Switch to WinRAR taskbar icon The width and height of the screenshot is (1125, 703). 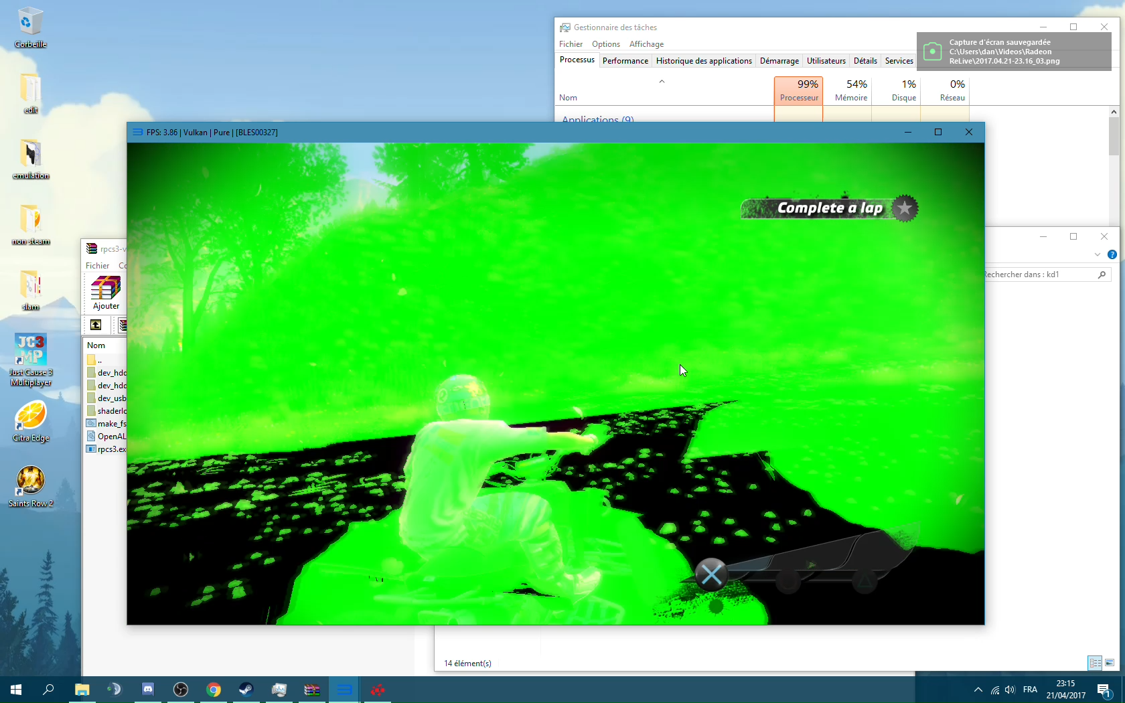311,690
